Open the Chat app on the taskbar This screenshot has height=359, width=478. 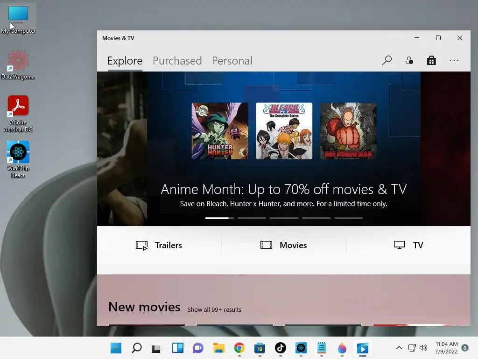click(198, 348)
